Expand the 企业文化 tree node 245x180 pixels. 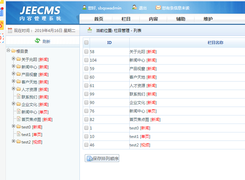click(13, 103)
